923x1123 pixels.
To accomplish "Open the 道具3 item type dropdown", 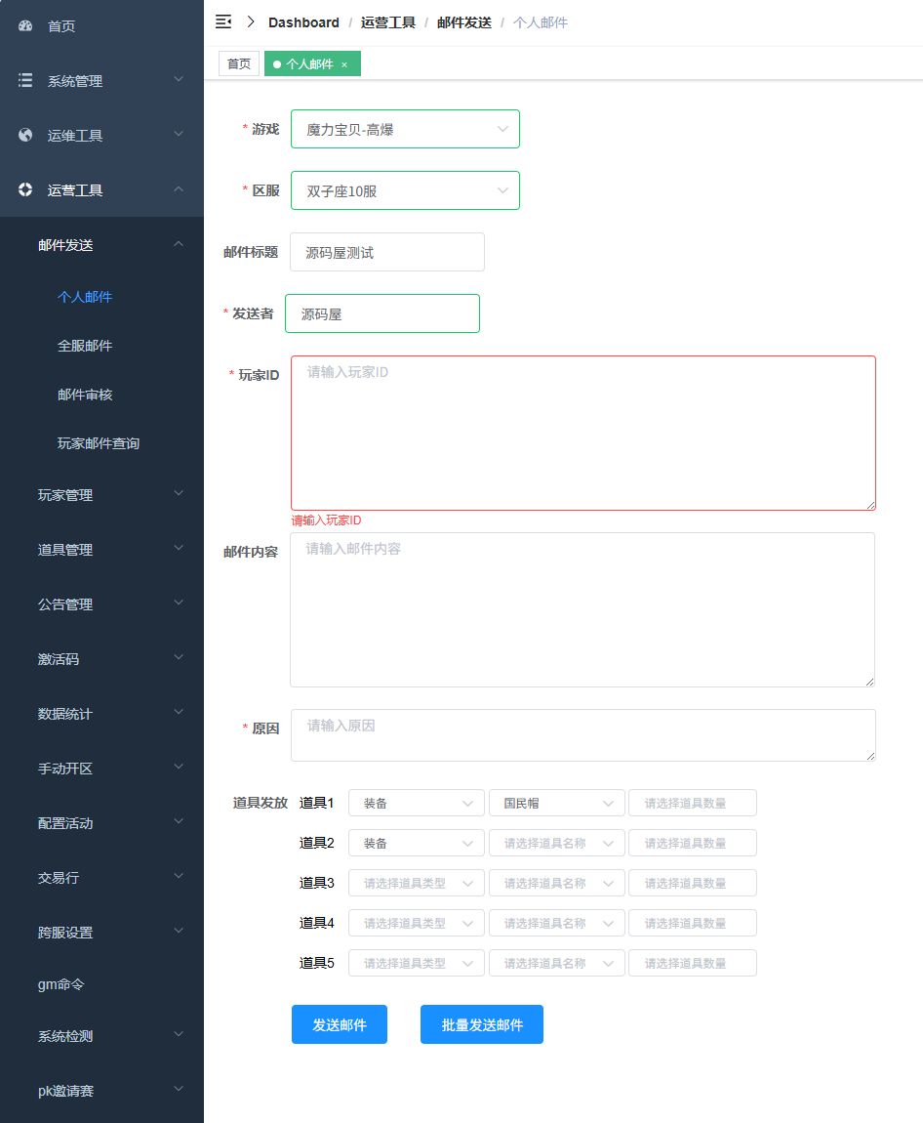I will click(417, 883).
